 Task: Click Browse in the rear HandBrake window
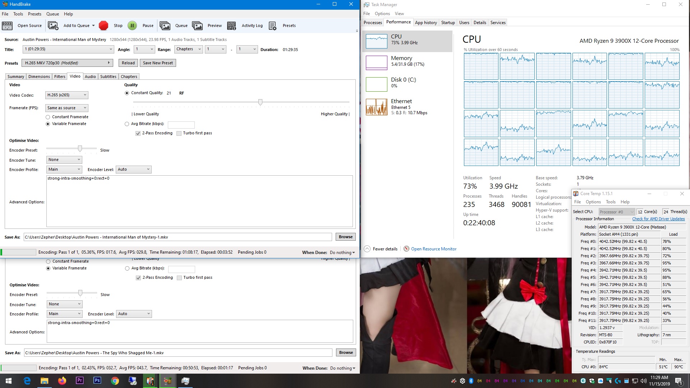tap(346, 353)
